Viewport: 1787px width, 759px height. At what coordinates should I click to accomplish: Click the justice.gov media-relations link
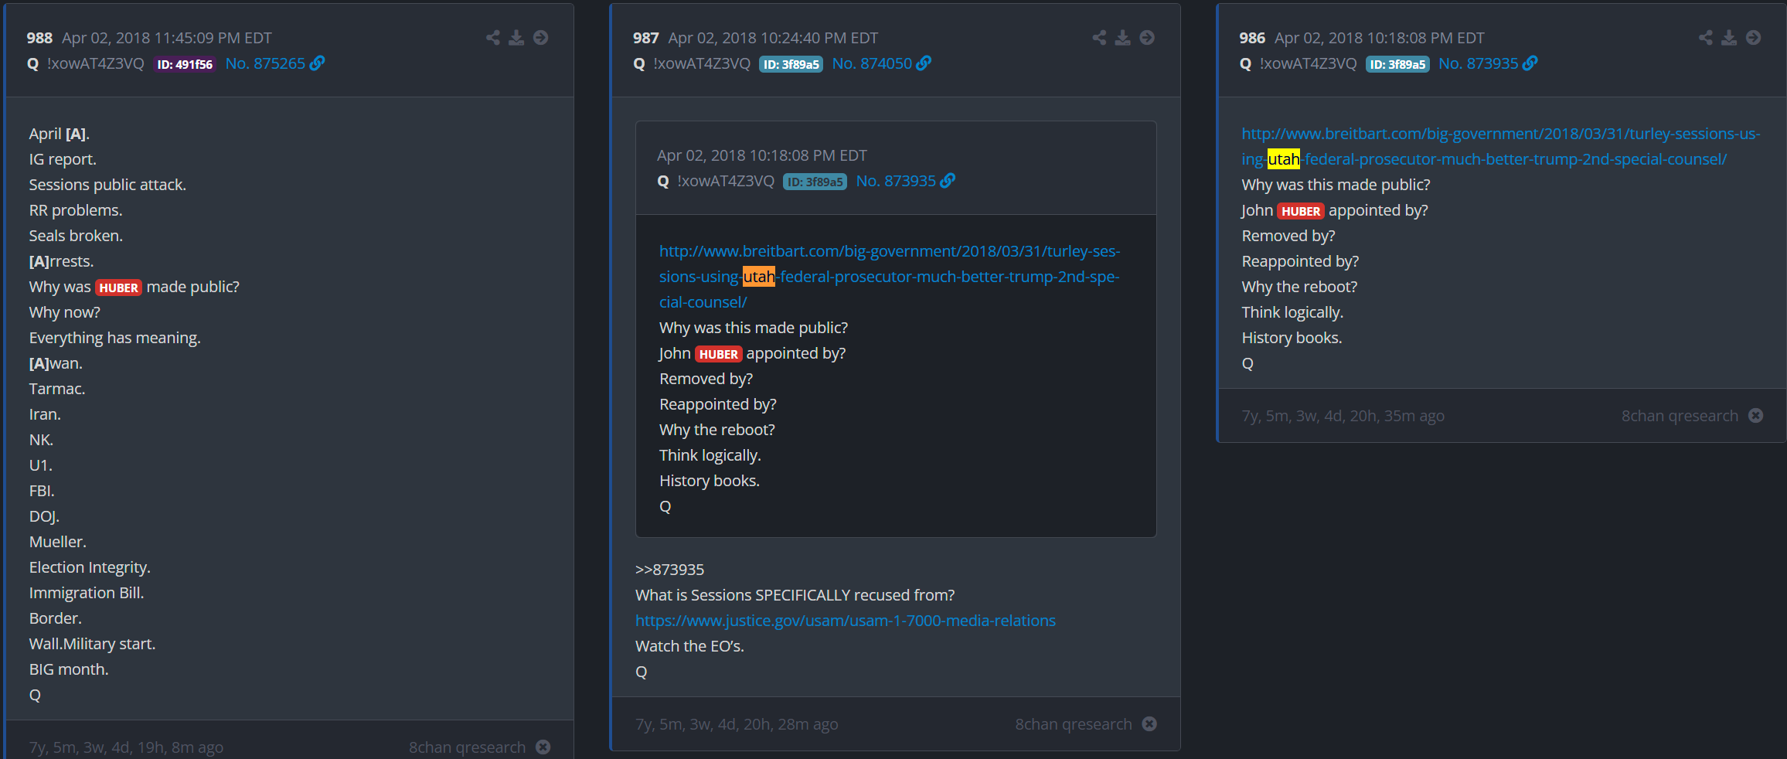pos(845,621)
